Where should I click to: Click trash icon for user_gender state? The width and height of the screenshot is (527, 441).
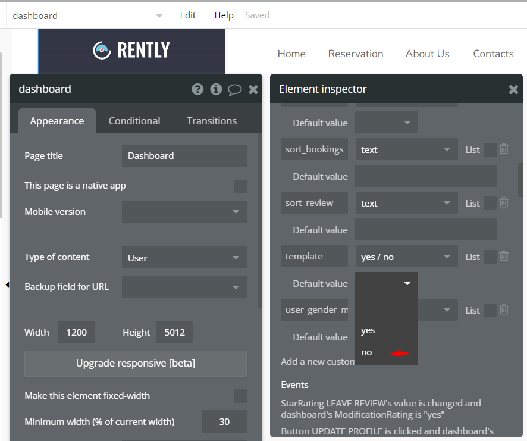pos(504,310)
